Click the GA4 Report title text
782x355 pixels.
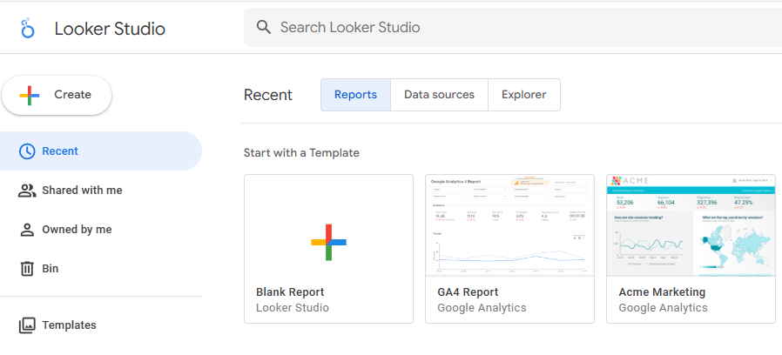(468, 292)
